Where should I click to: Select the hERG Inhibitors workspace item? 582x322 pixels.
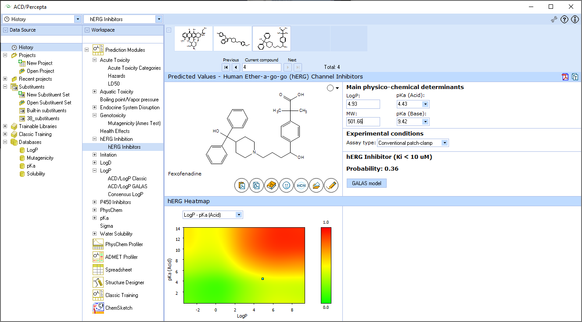point(124,147)
